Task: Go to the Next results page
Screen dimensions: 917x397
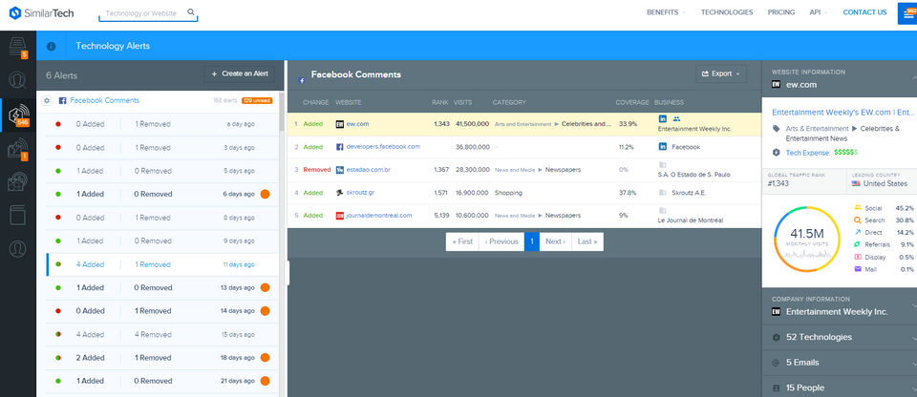Action: tap(554, 241)
